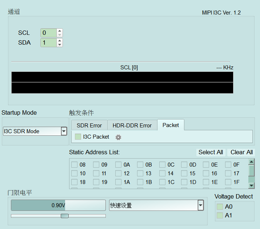Click the address list scrollbar thumb
This screenshot has height=229, width=260.
click(251, 171)
